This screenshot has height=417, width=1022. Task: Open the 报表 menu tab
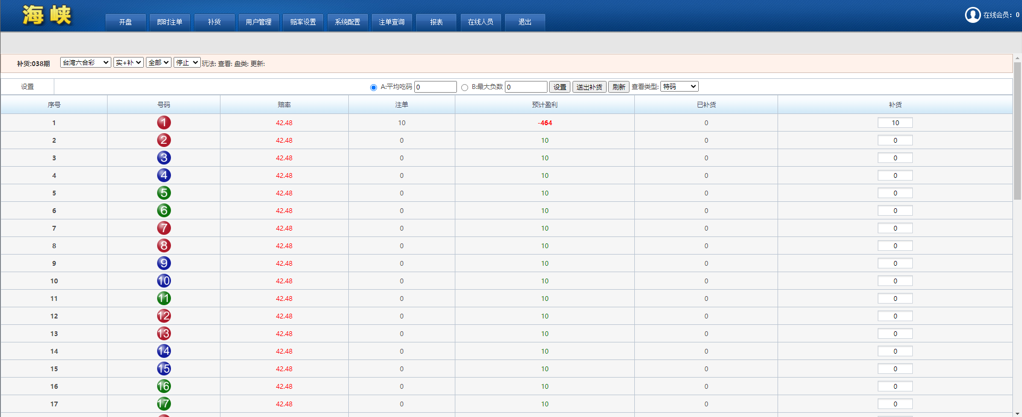coord(436,22)
